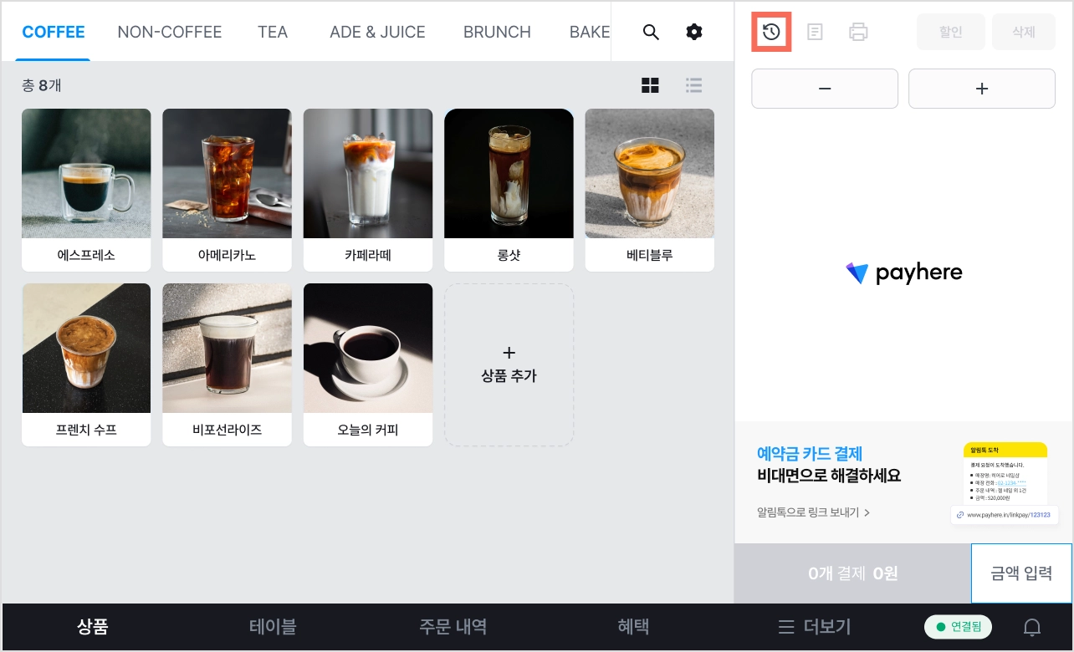Screen dimensions: 1074x652
Task: Open the 테이블 bottom tab
Action: [x=273, y=626]
